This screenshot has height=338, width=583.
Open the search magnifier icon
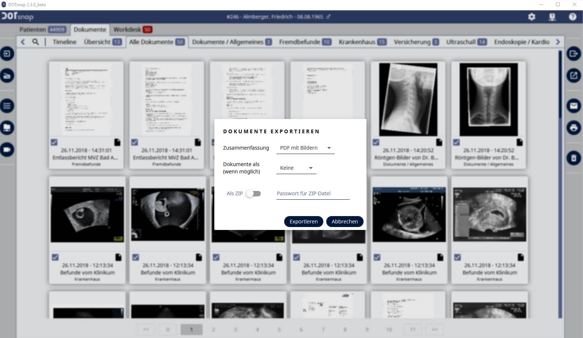click(x=35, y=42)
